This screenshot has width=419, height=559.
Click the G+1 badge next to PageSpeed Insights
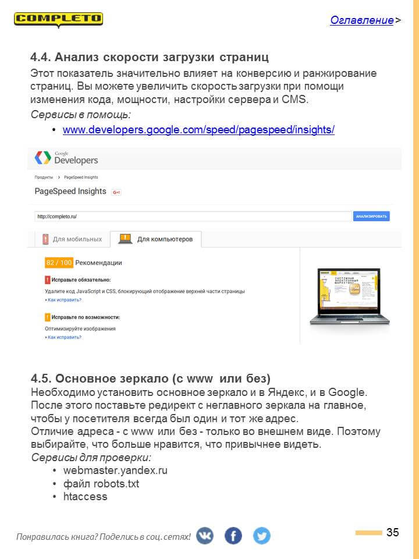[116, 192]
